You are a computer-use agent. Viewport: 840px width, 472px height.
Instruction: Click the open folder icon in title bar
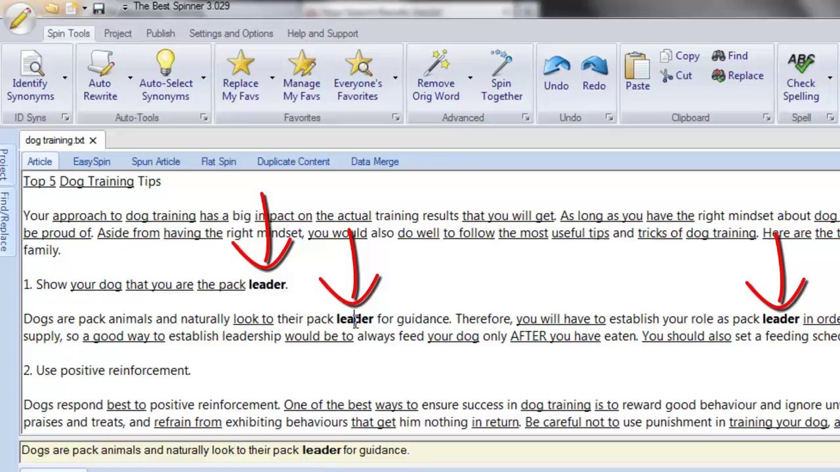[x=51, y=9]
